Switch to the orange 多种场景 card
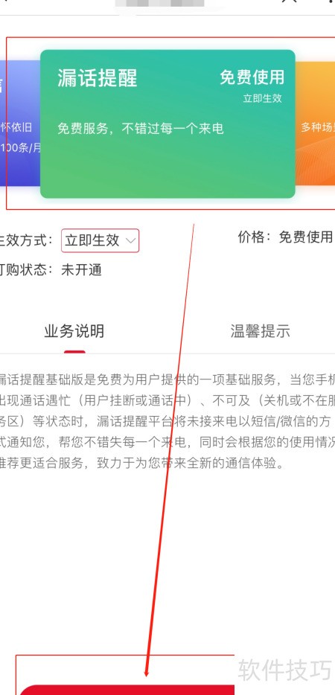Viewport: 335px width, 695px height. tap(315, 123)
